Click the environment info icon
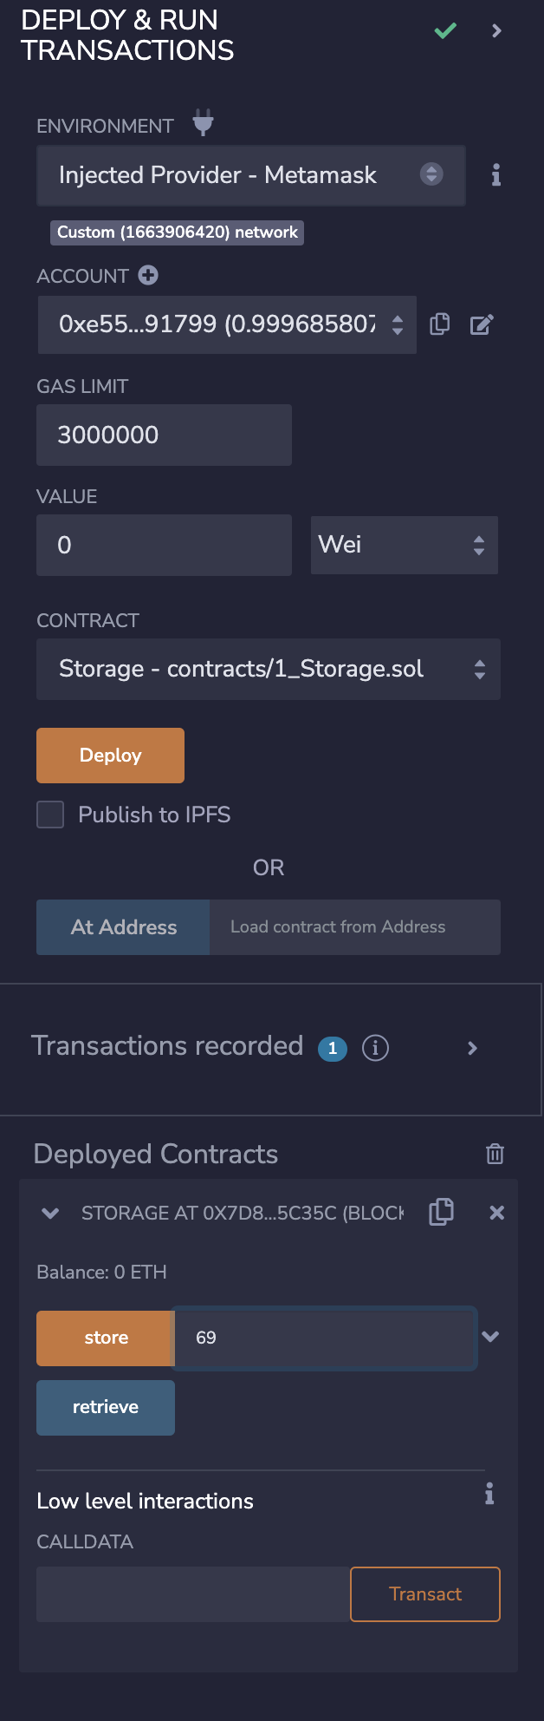The image size is (544, 1721). pyautogui.click(x=495, y=175)
